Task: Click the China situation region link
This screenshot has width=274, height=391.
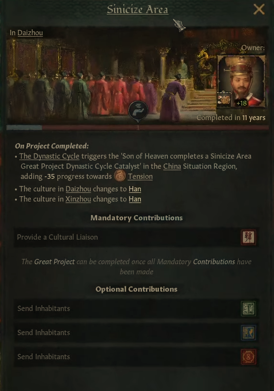Action: (x=172, y=166)
